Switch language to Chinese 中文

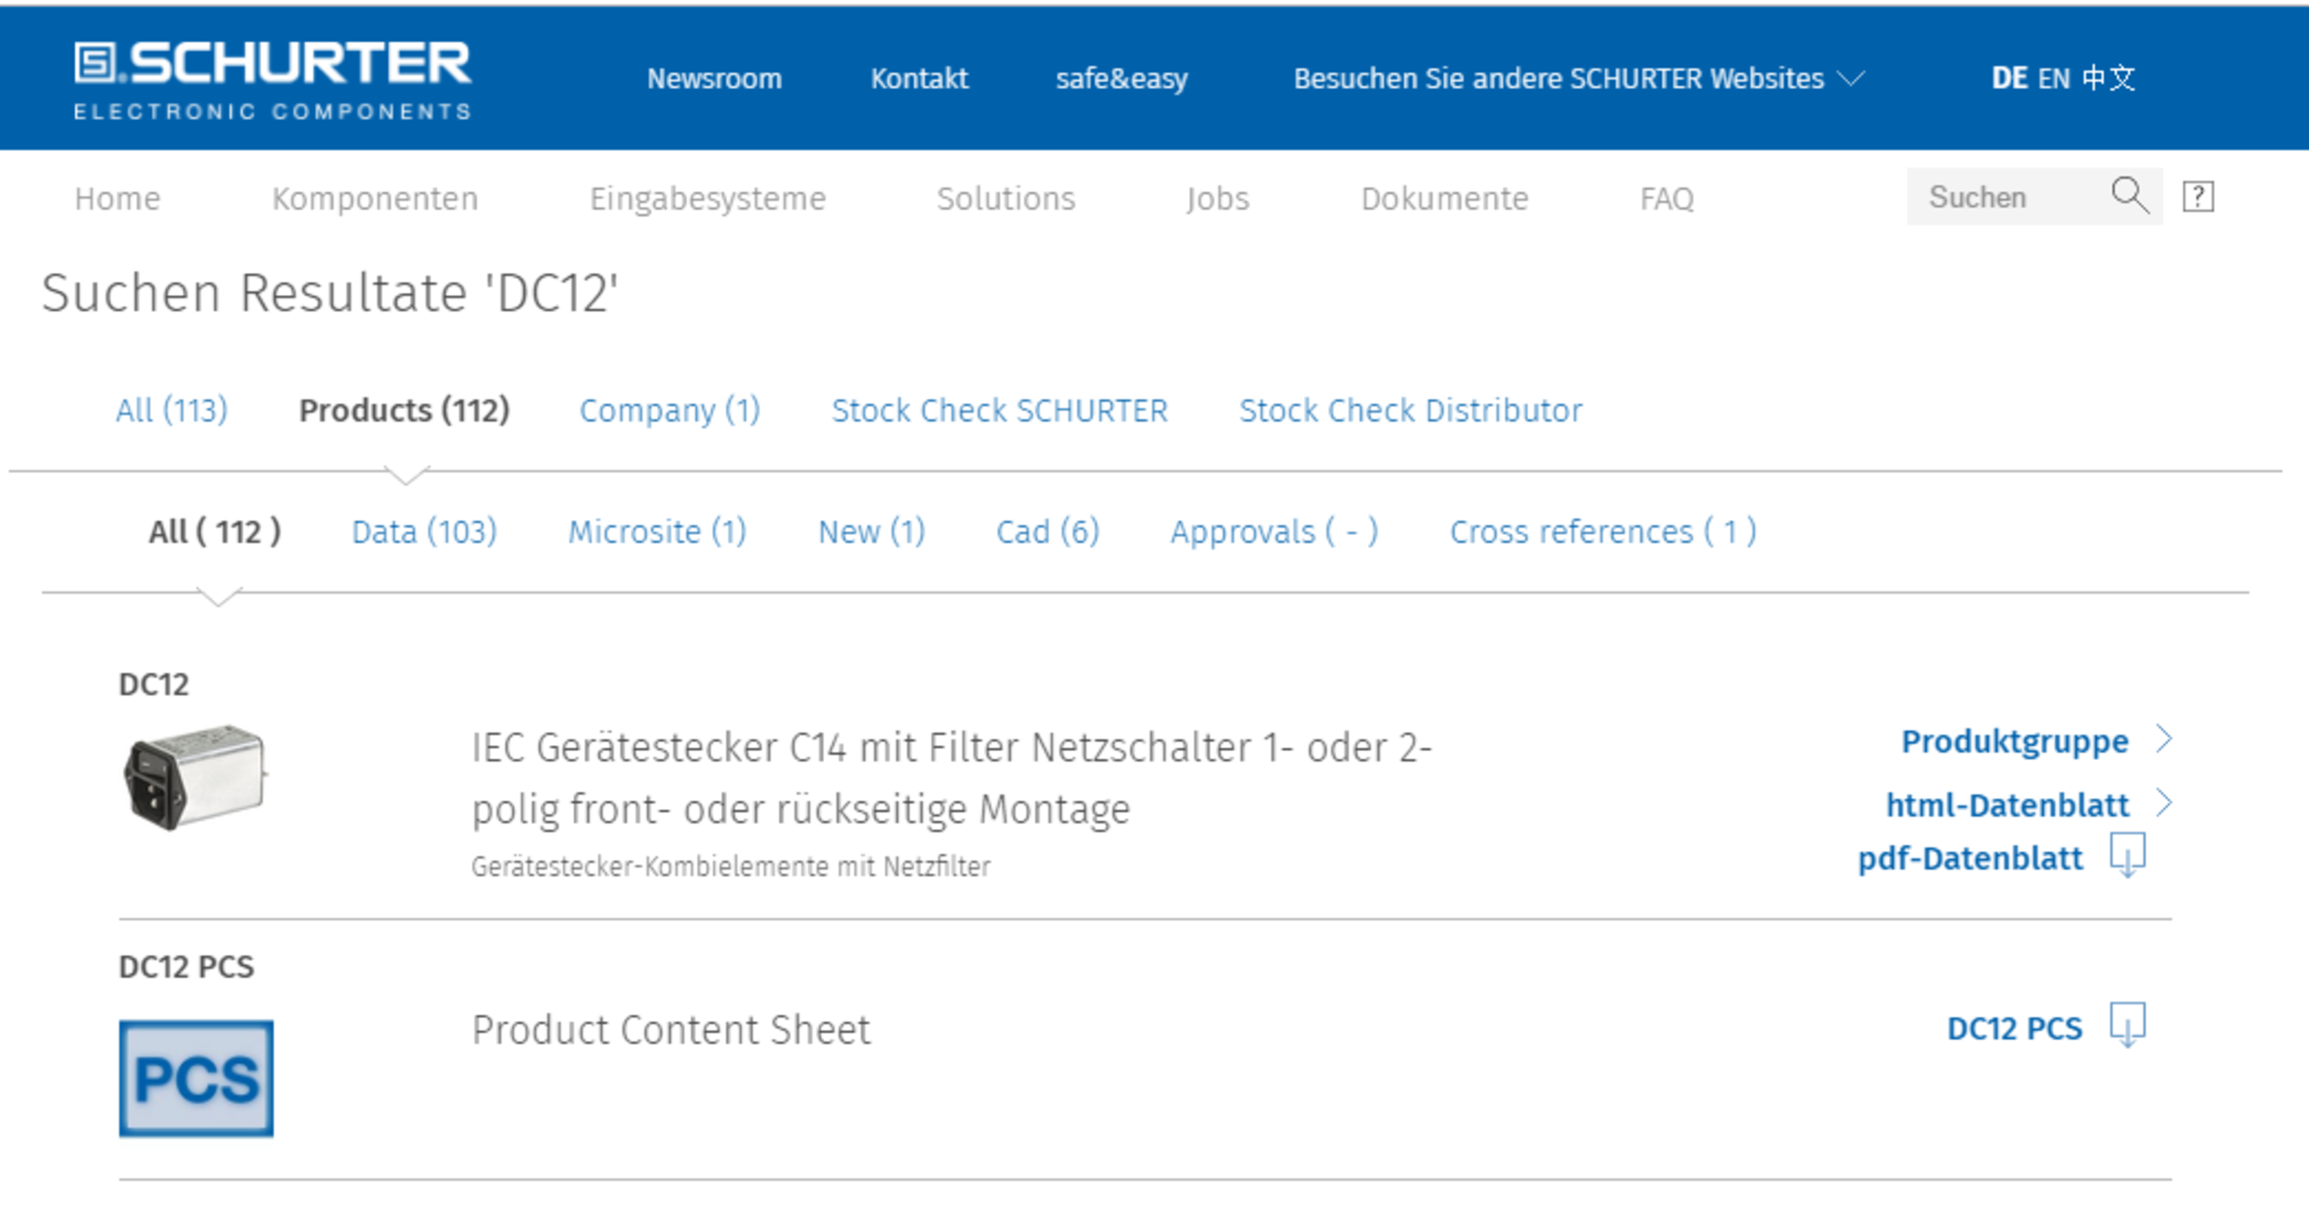[x=2108, y=78]
